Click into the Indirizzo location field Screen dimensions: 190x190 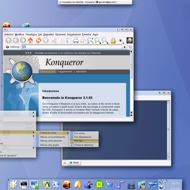pyautogui.click(x=72, y=47)
